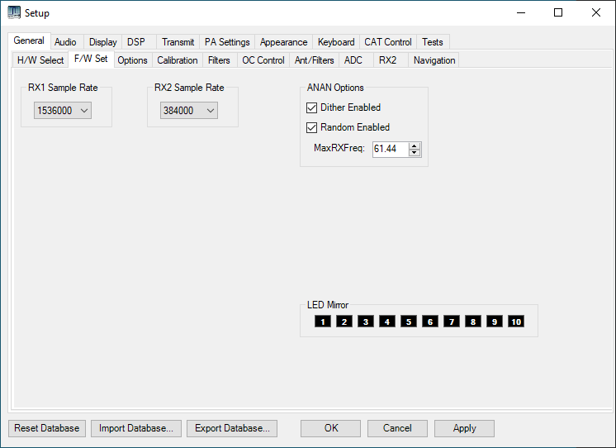Click LED Mirror indicator 6
The height and width of the screenshot is (448, 616).
[x=430, y=322]
